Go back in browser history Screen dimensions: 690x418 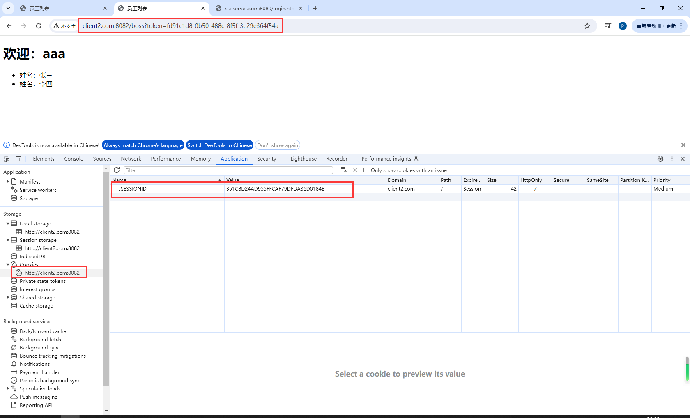pyautogui.click(x=9, y=26)
